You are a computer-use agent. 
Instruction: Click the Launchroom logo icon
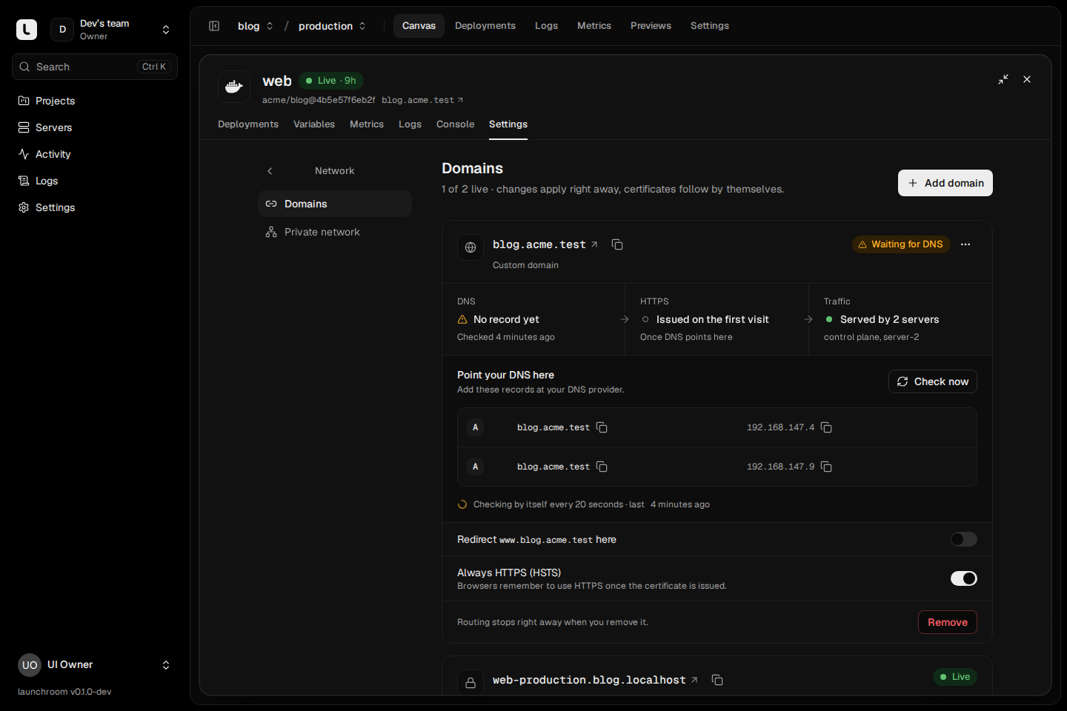(27, 30)
